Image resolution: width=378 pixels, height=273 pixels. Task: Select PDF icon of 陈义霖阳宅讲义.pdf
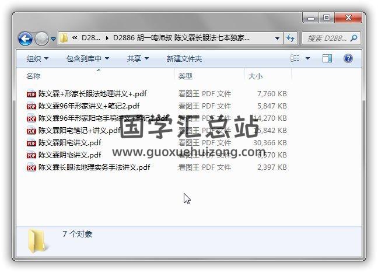coord(32,143)
